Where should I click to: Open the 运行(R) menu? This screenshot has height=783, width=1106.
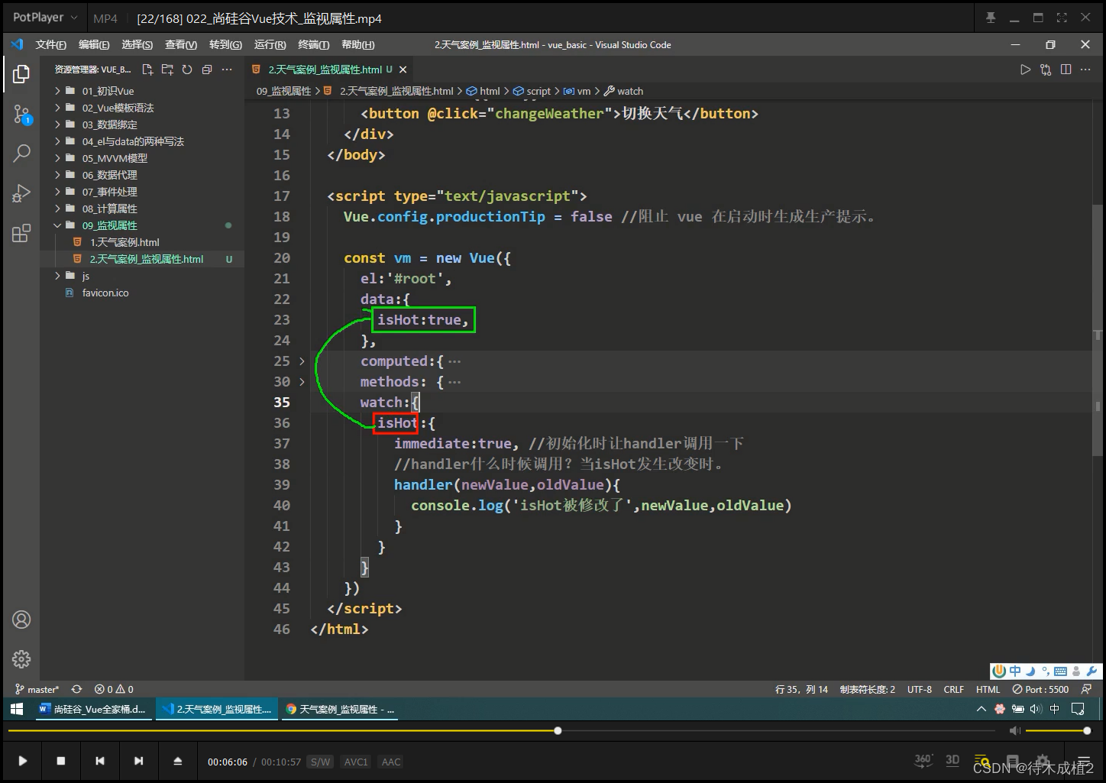[x=270, y=44]
